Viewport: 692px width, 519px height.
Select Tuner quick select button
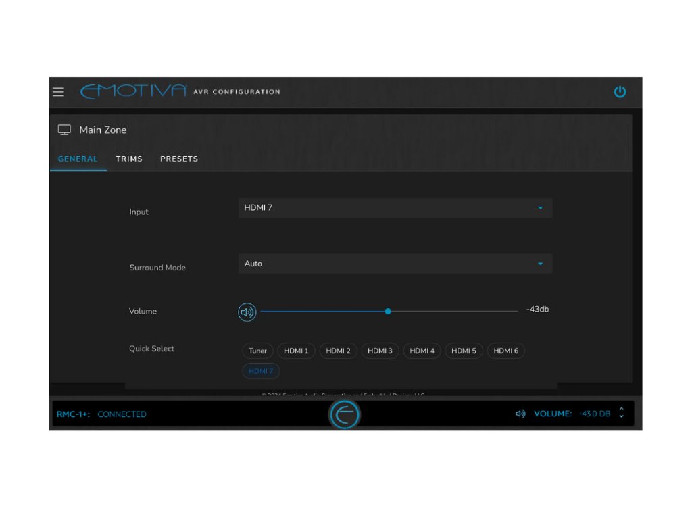pyautogui.click(x=257, y=351)
